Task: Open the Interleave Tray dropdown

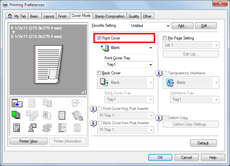Action: 195,100
